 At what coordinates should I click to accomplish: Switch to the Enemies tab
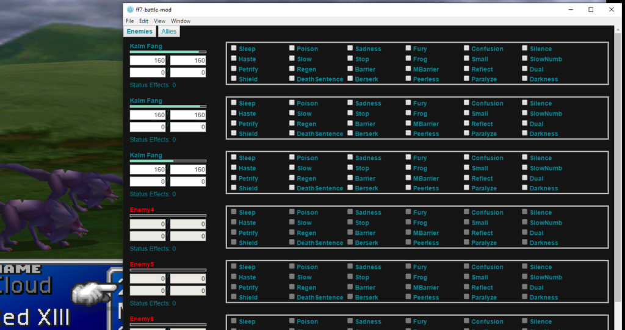tap(140, 32)
